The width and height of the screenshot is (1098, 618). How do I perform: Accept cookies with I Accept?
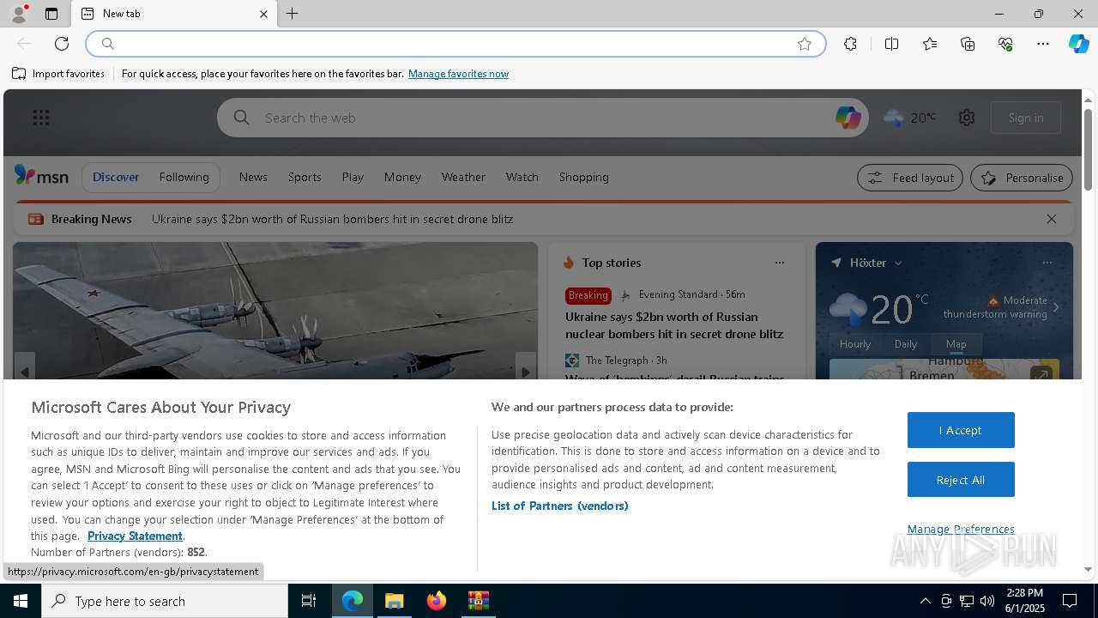961,430
